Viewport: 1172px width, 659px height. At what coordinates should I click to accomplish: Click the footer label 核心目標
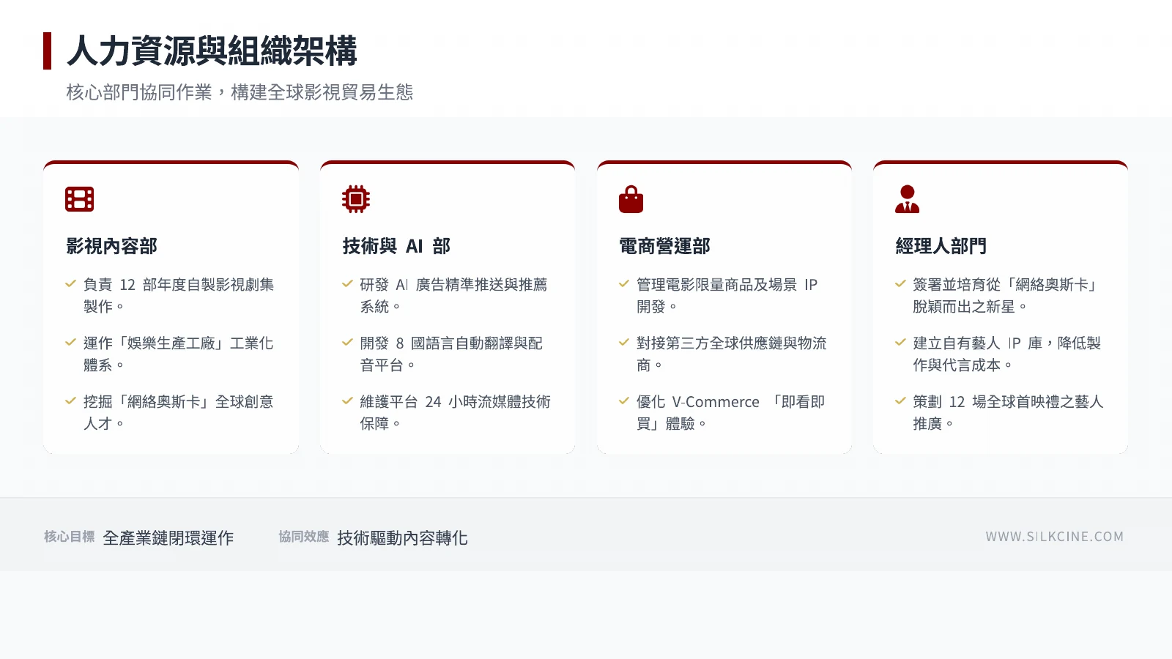pyautogui.click(x=70, y=537)
